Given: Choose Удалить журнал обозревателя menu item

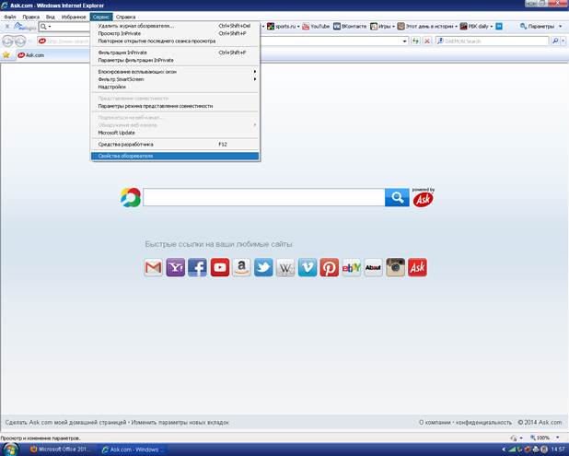Looking at the screenshot, I should tap(175, 26).
